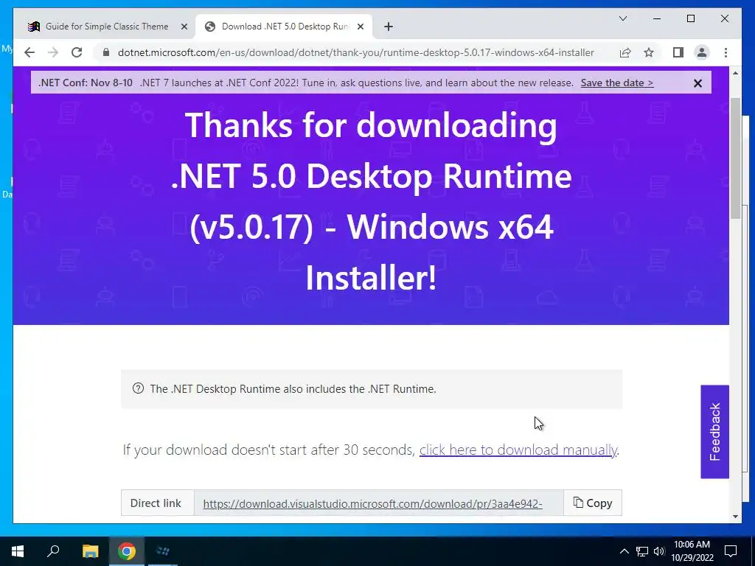
Task: Click the page scrollbar down arrow
Action: [x=735, y=517]
